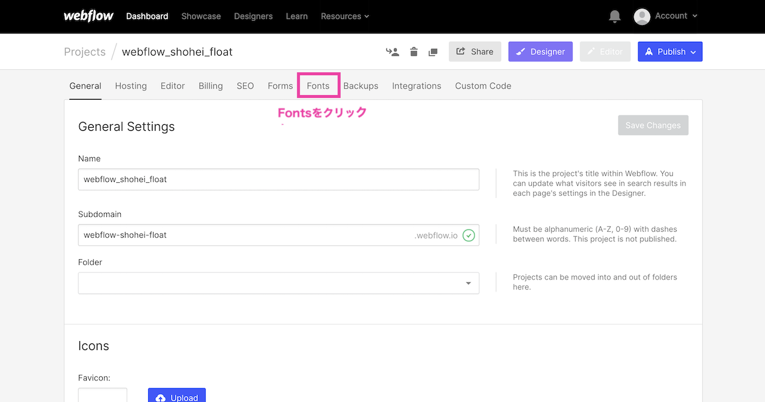This screenshot has height=402, width=765.
Task: Go to Dashboard in top navigation
Action: 147,16
